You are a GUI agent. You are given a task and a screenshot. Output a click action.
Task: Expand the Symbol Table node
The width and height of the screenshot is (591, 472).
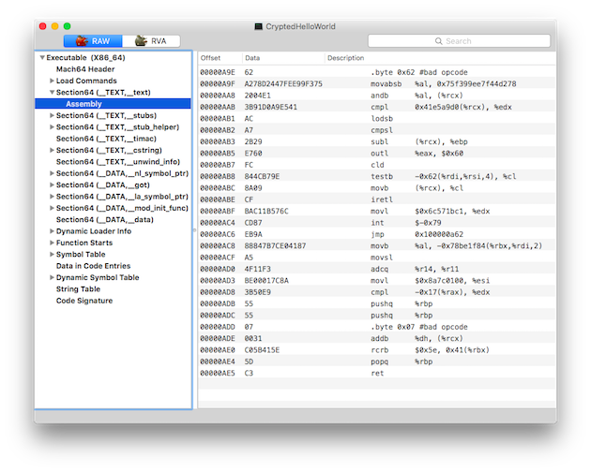[x=52, y=255]
